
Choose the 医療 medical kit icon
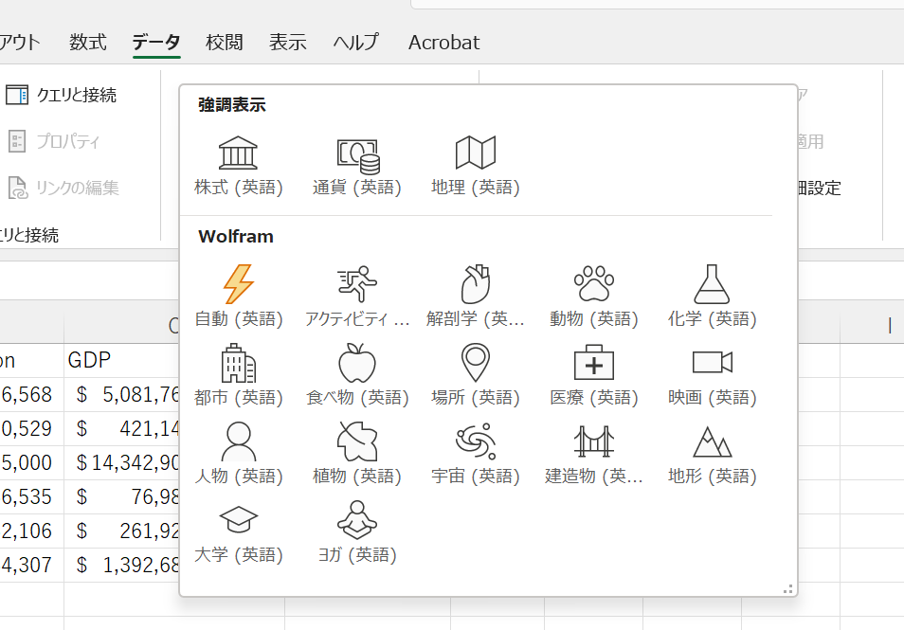(x=592, y=363)
